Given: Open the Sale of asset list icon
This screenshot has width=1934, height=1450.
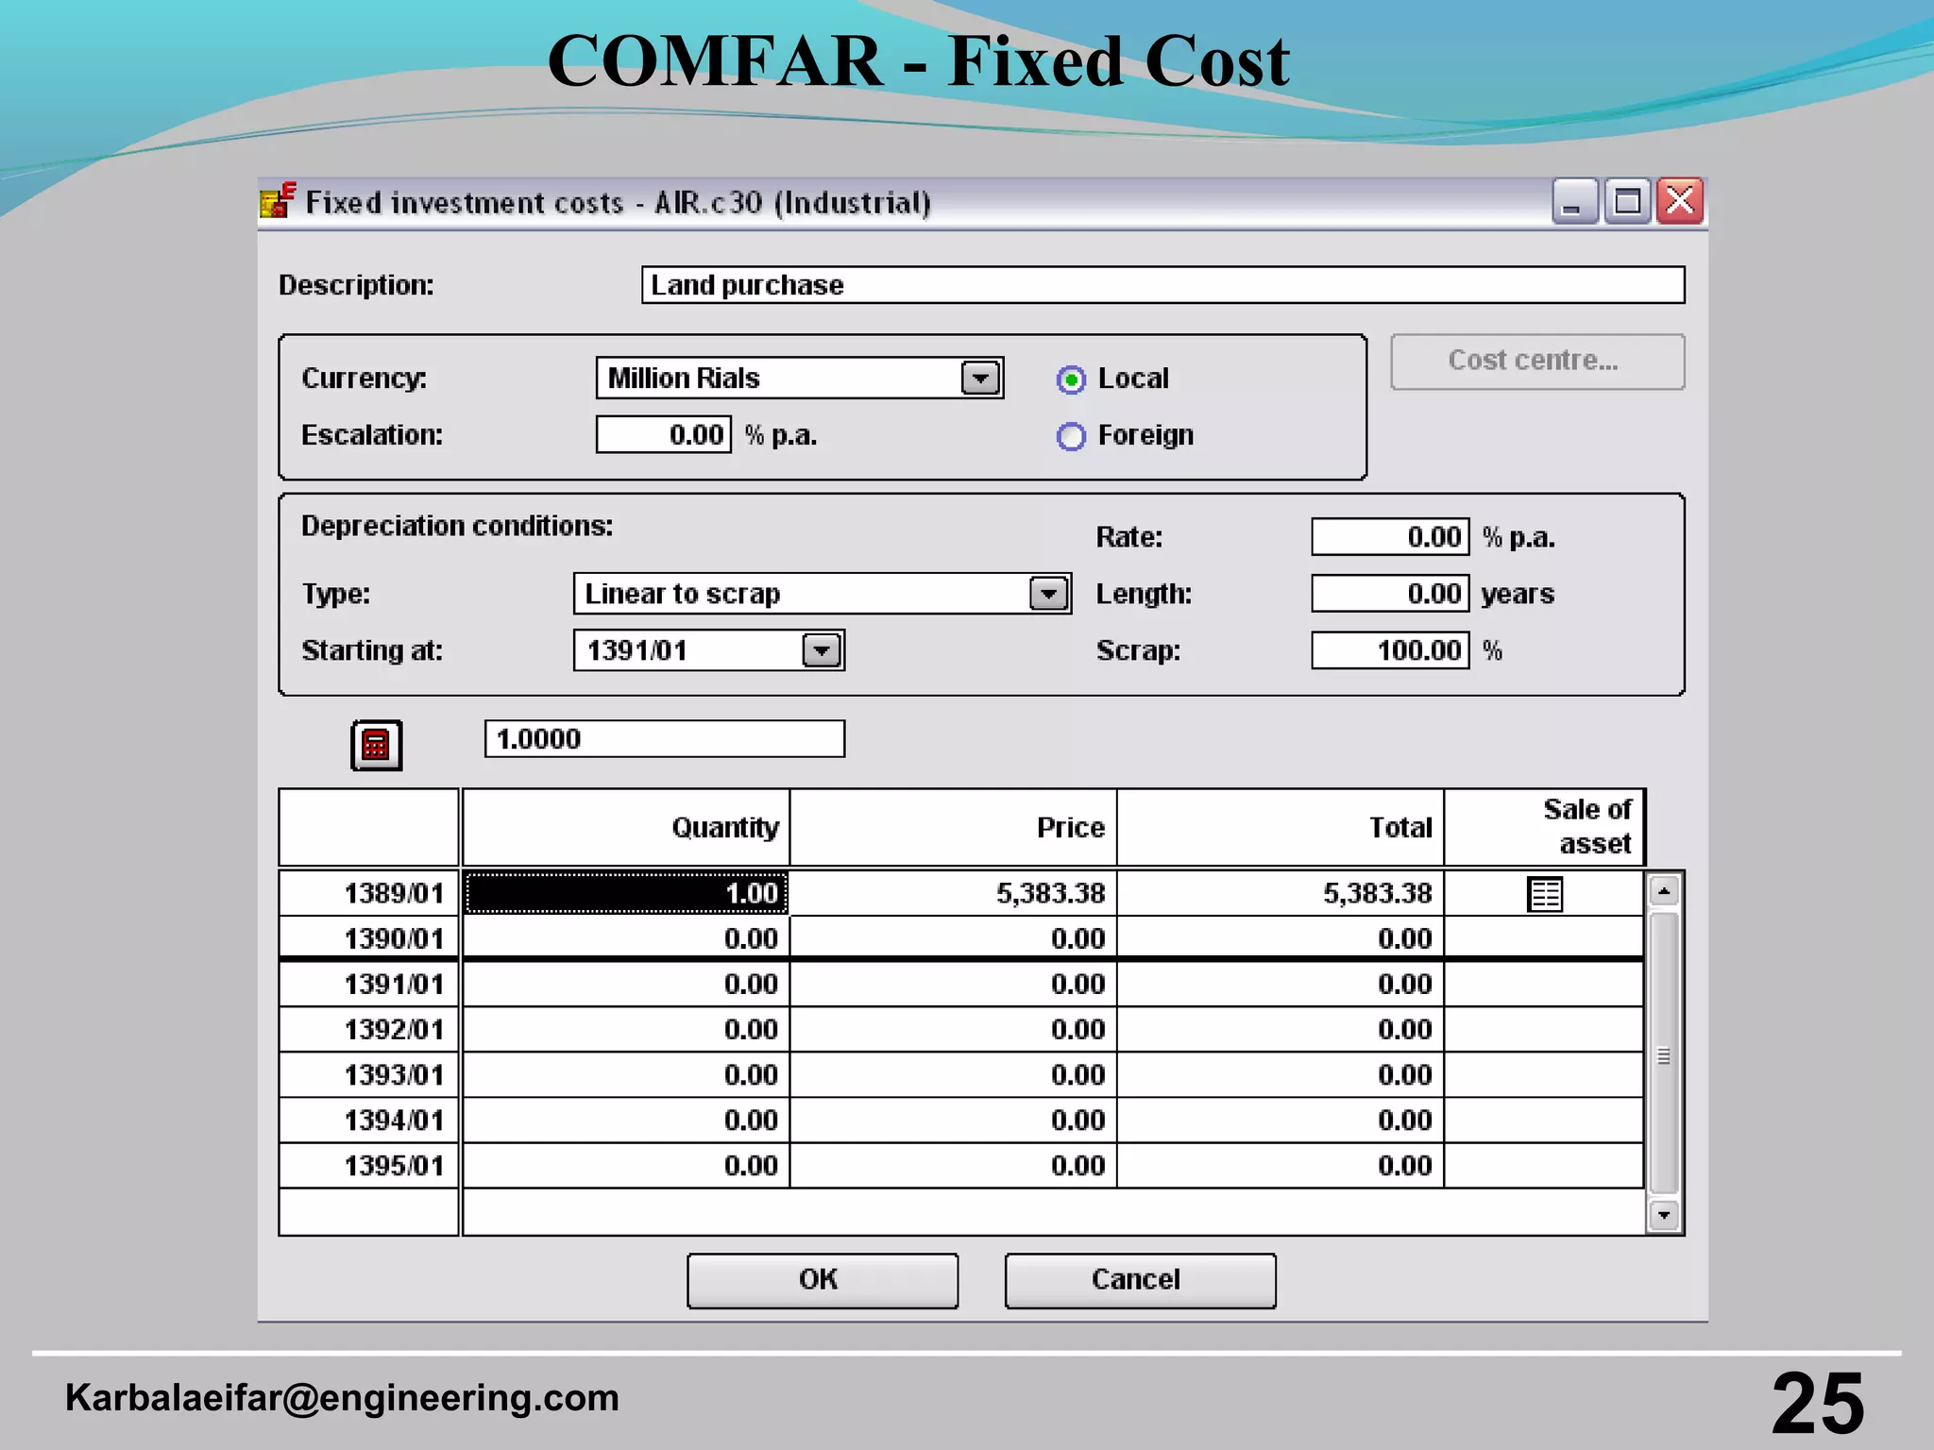Looking at the screenshot, I should pos(1545,893).
